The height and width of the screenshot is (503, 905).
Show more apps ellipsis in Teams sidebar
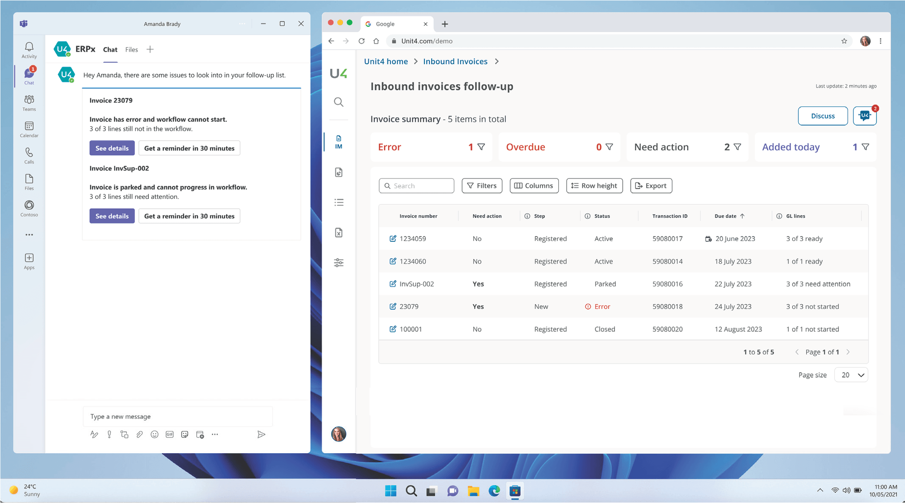point(29,235)
